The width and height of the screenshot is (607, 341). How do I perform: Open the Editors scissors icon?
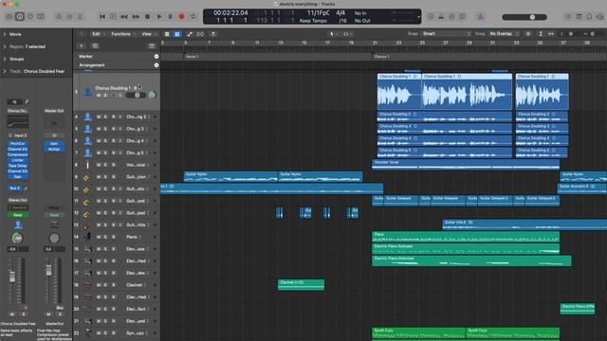pyautogui.click(x=80, y=17)
